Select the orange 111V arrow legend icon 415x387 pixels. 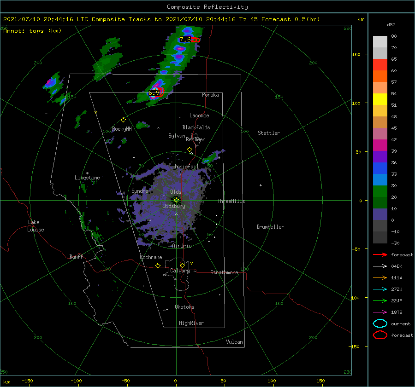point(380,277)
